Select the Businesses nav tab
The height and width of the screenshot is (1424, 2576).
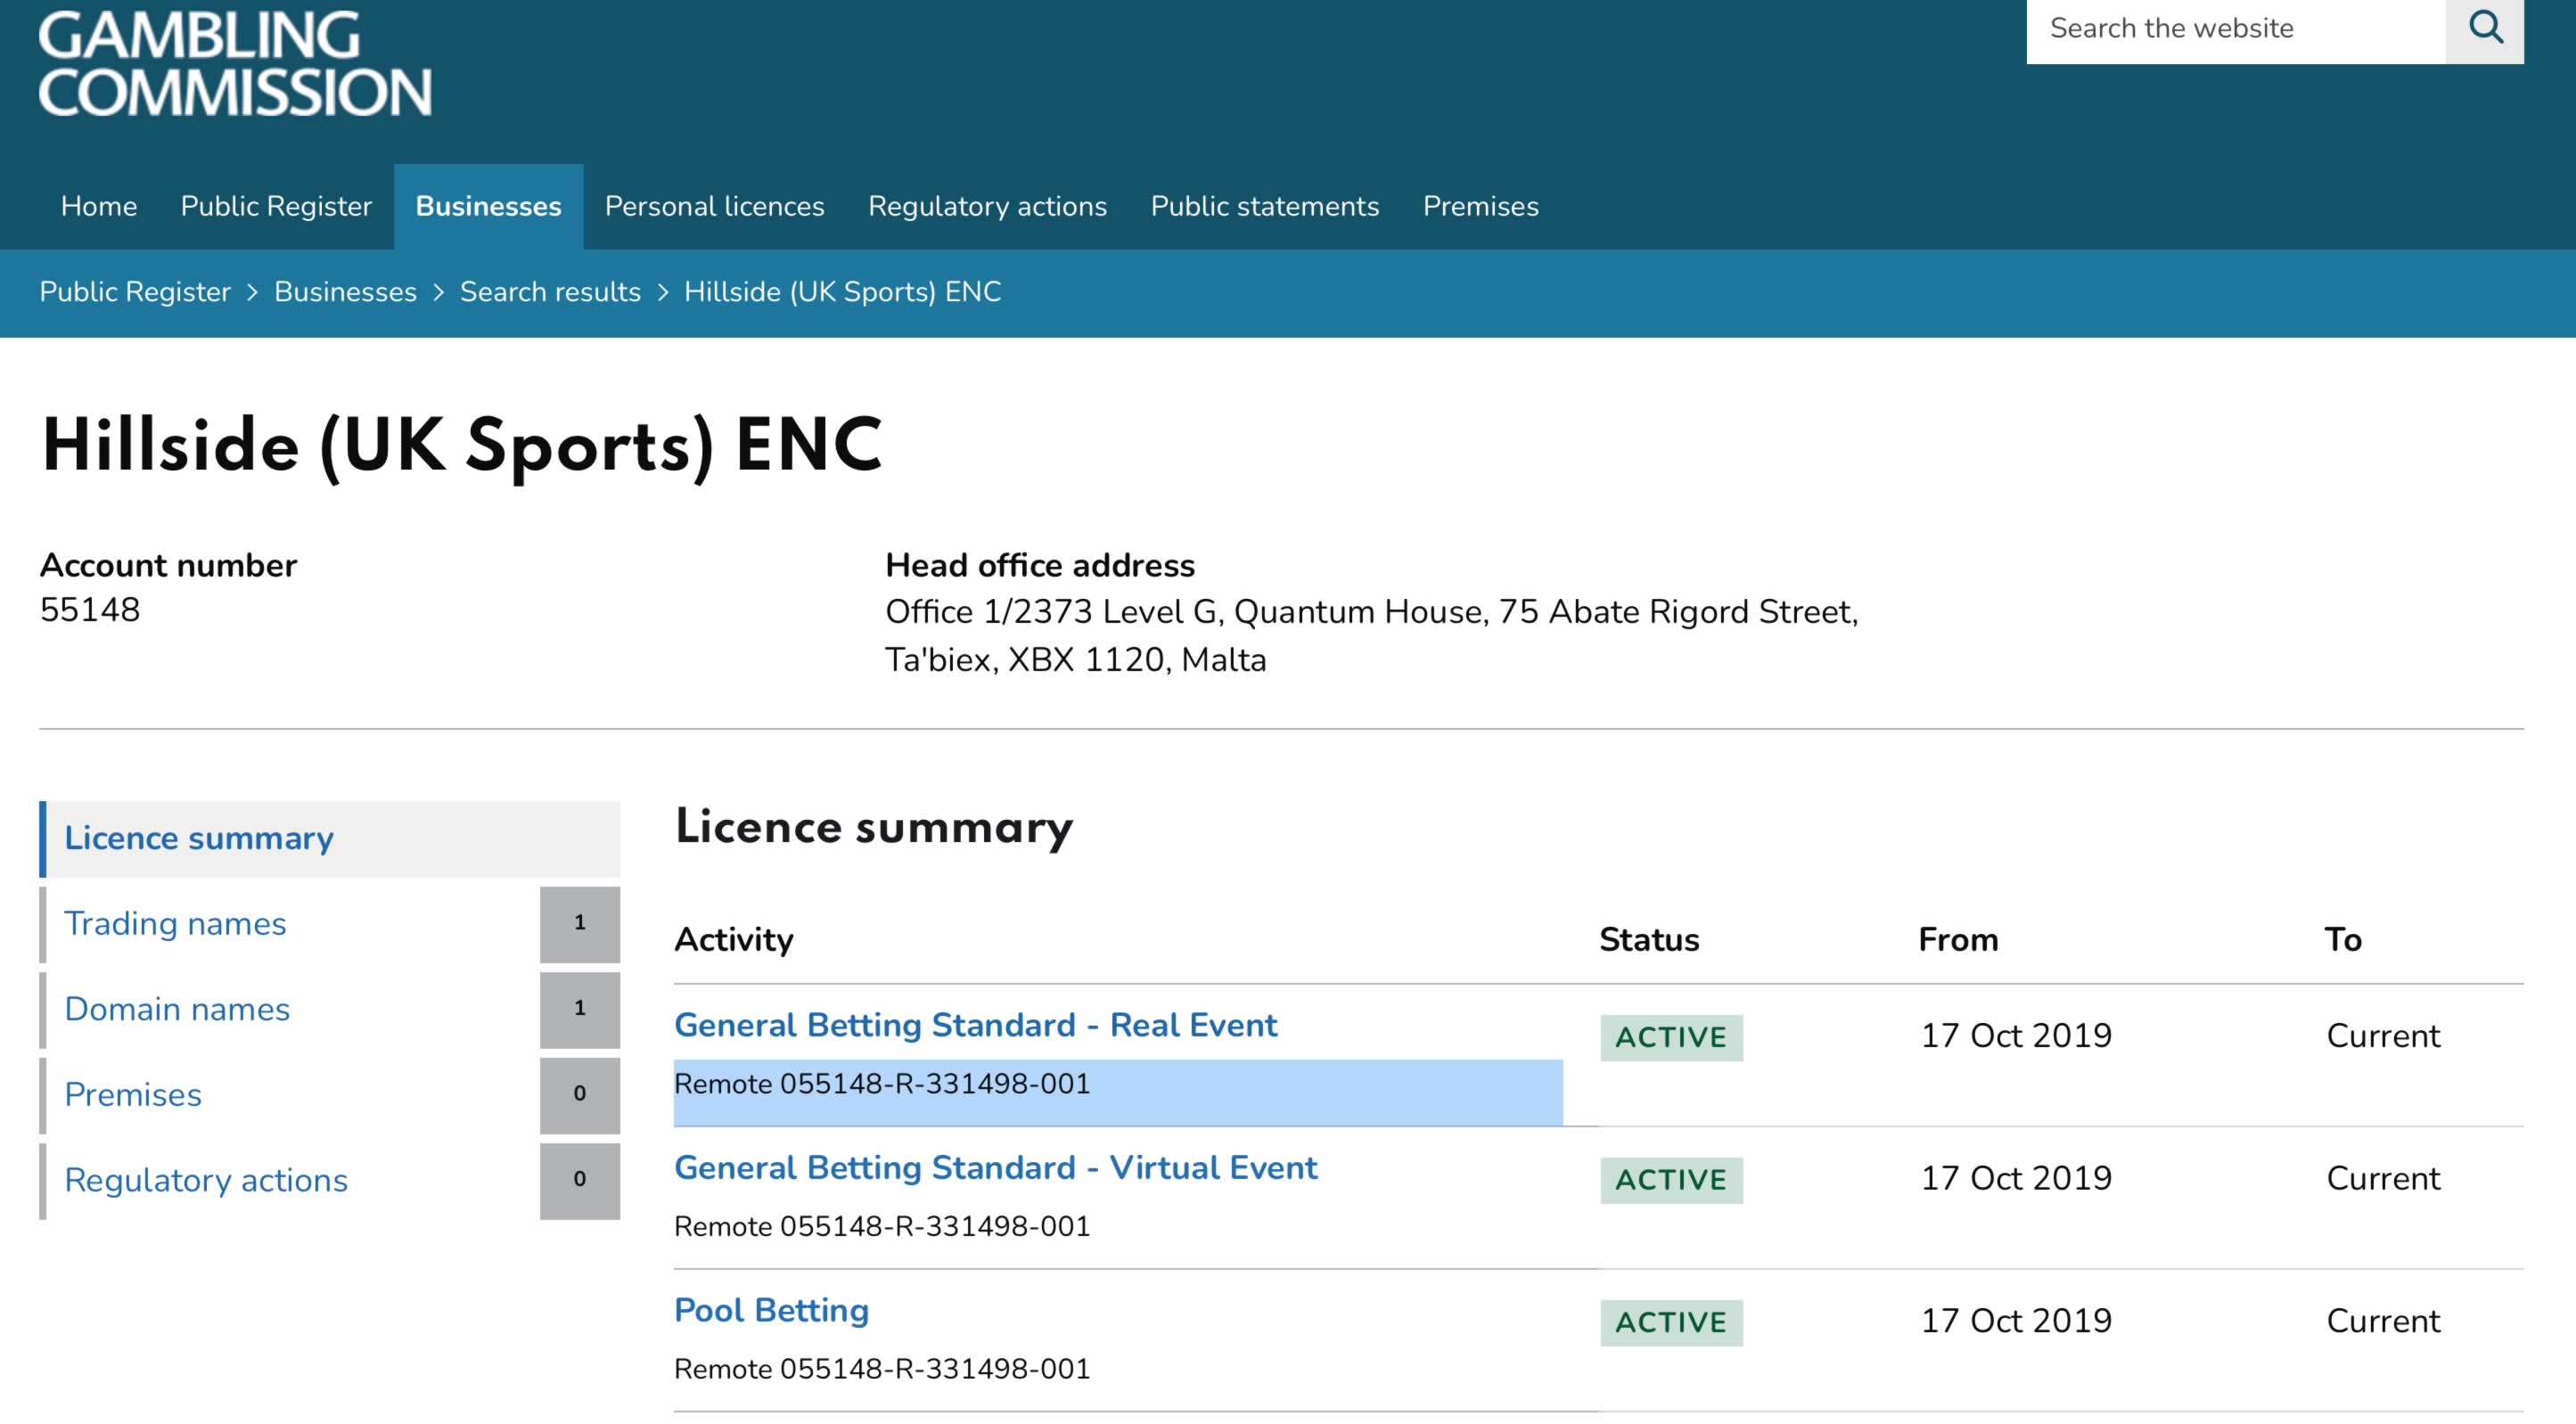pyautogui.click(x=488, y=206)
